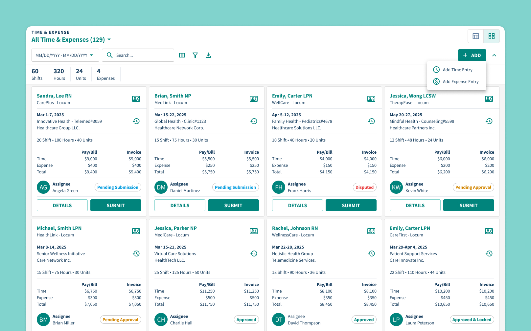
Task: Open the filter funnel icon
Action: [195, 55]
